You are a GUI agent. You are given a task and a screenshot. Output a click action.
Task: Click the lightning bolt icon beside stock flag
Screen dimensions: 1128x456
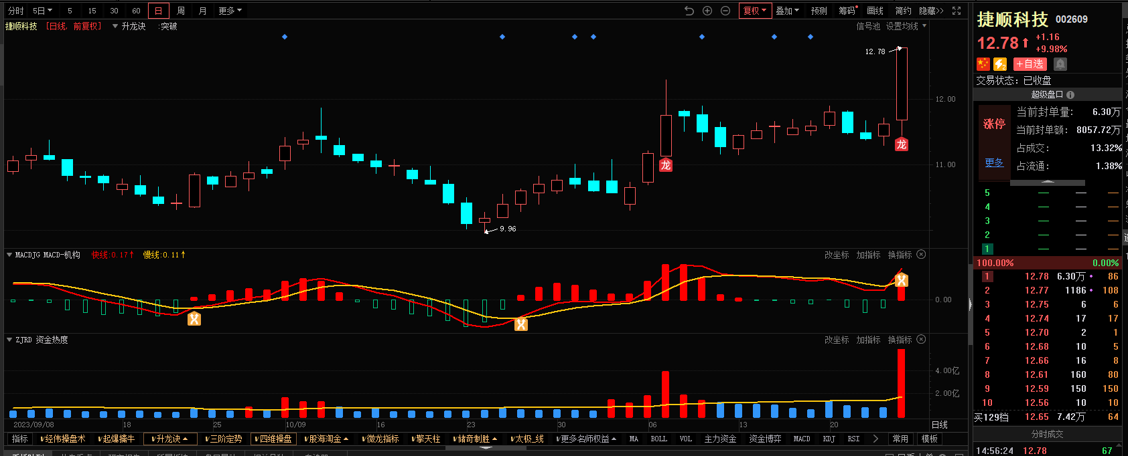(x=999, y=64)
